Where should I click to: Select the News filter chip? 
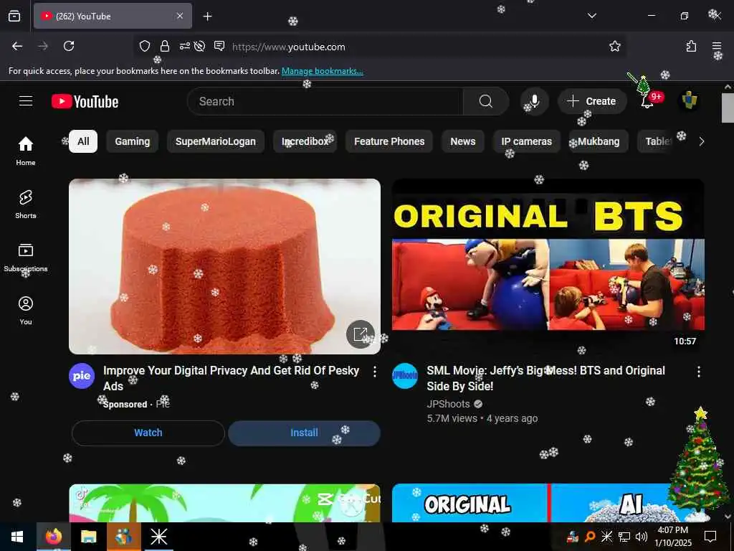462,141
